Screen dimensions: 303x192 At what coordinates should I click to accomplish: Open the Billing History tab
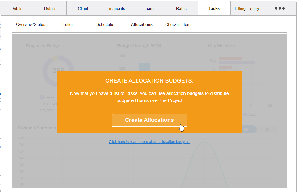coord(246,8)
